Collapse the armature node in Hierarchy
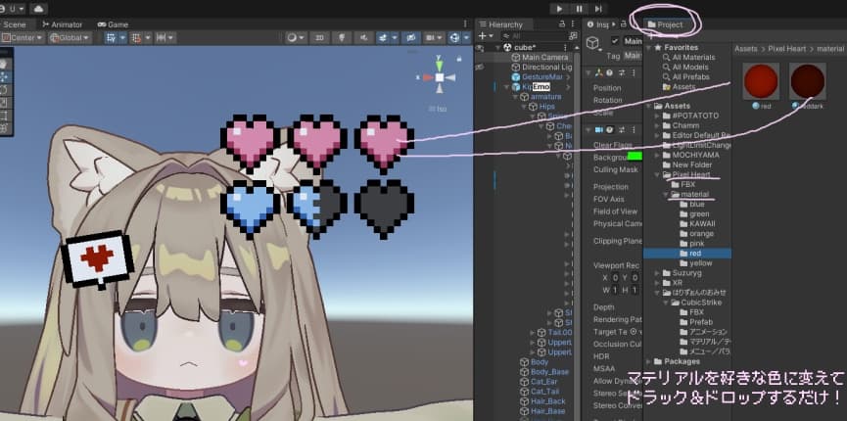 [x=516, y=97]
